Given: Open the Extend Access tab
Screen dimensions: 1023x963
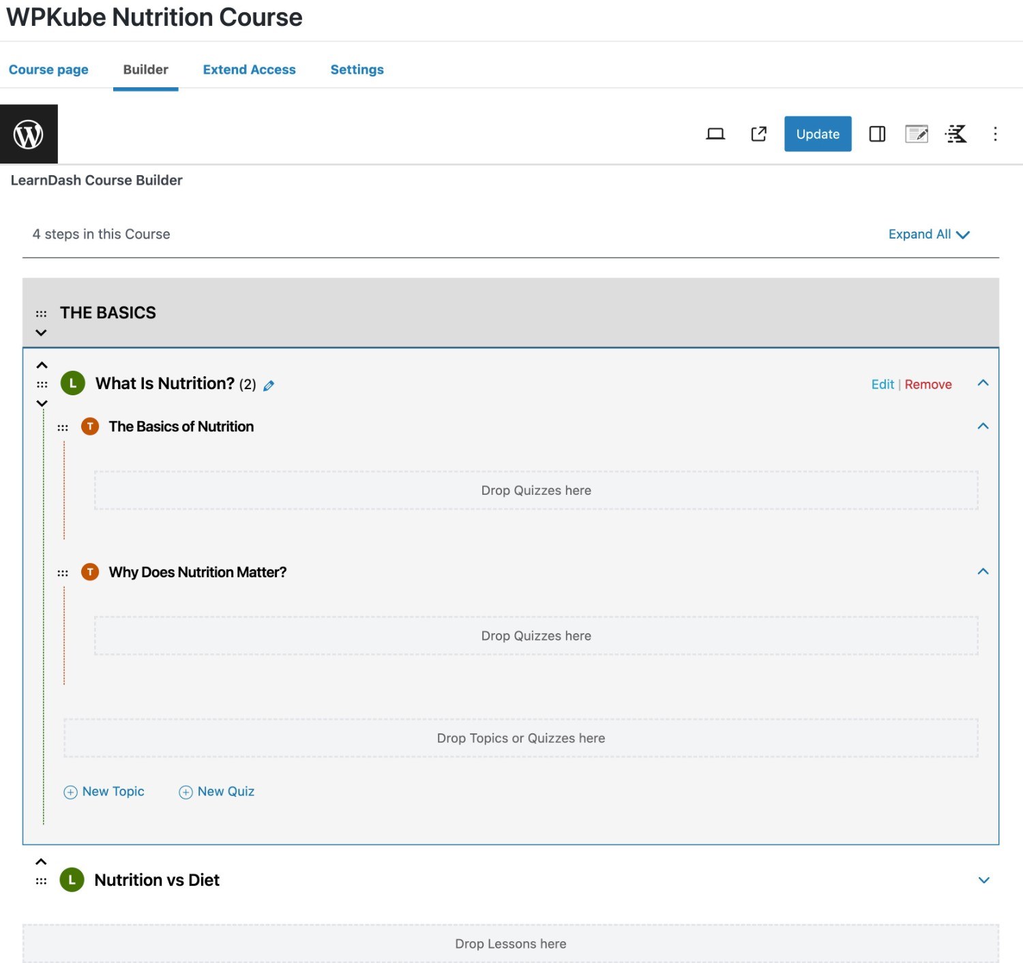Looking at the screenshot, I should [x=249, y=70].
